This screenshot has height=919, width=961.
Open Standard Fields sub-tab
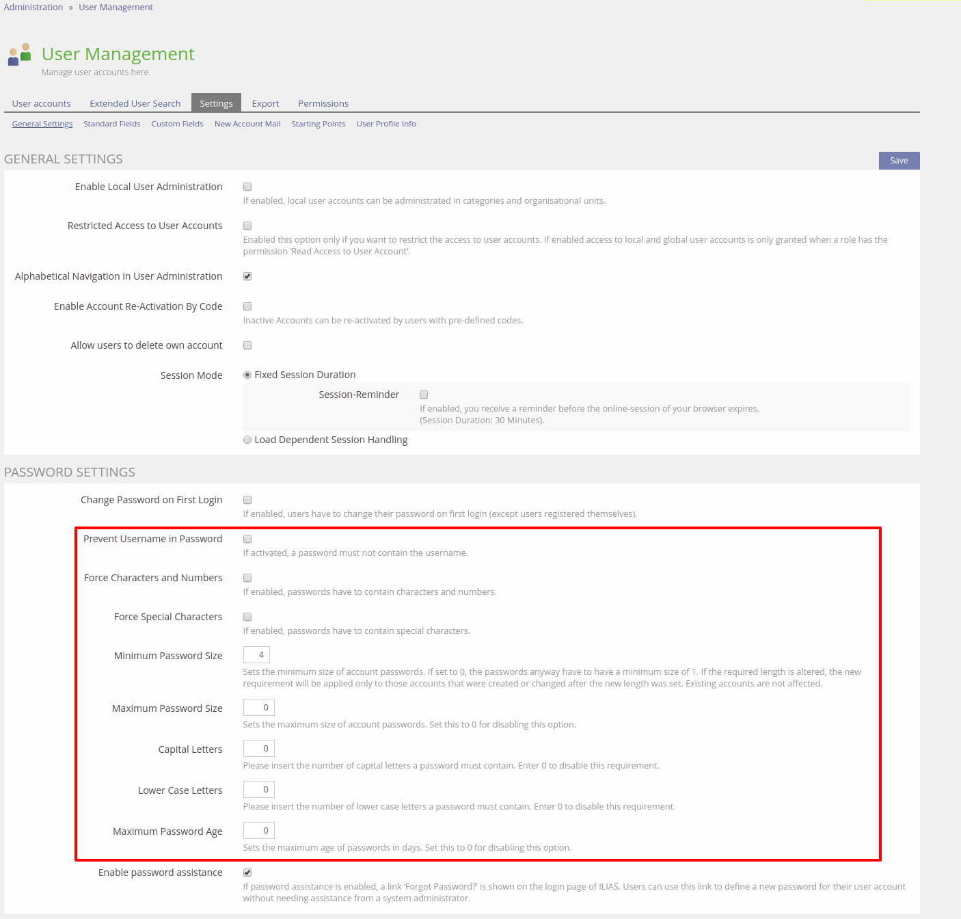[111, 124]
